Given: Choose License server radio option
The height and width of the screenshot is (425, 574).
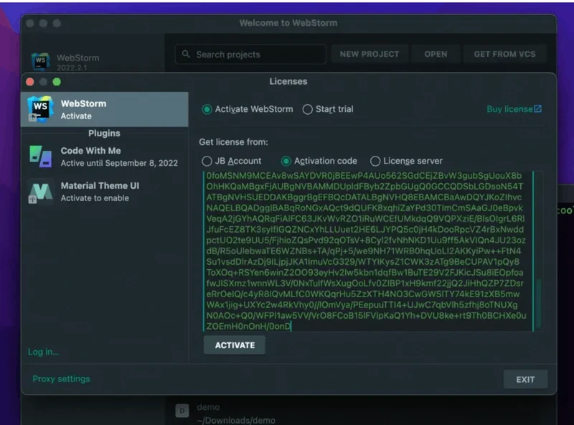Looking at the screenshot, I should (375, 161).
